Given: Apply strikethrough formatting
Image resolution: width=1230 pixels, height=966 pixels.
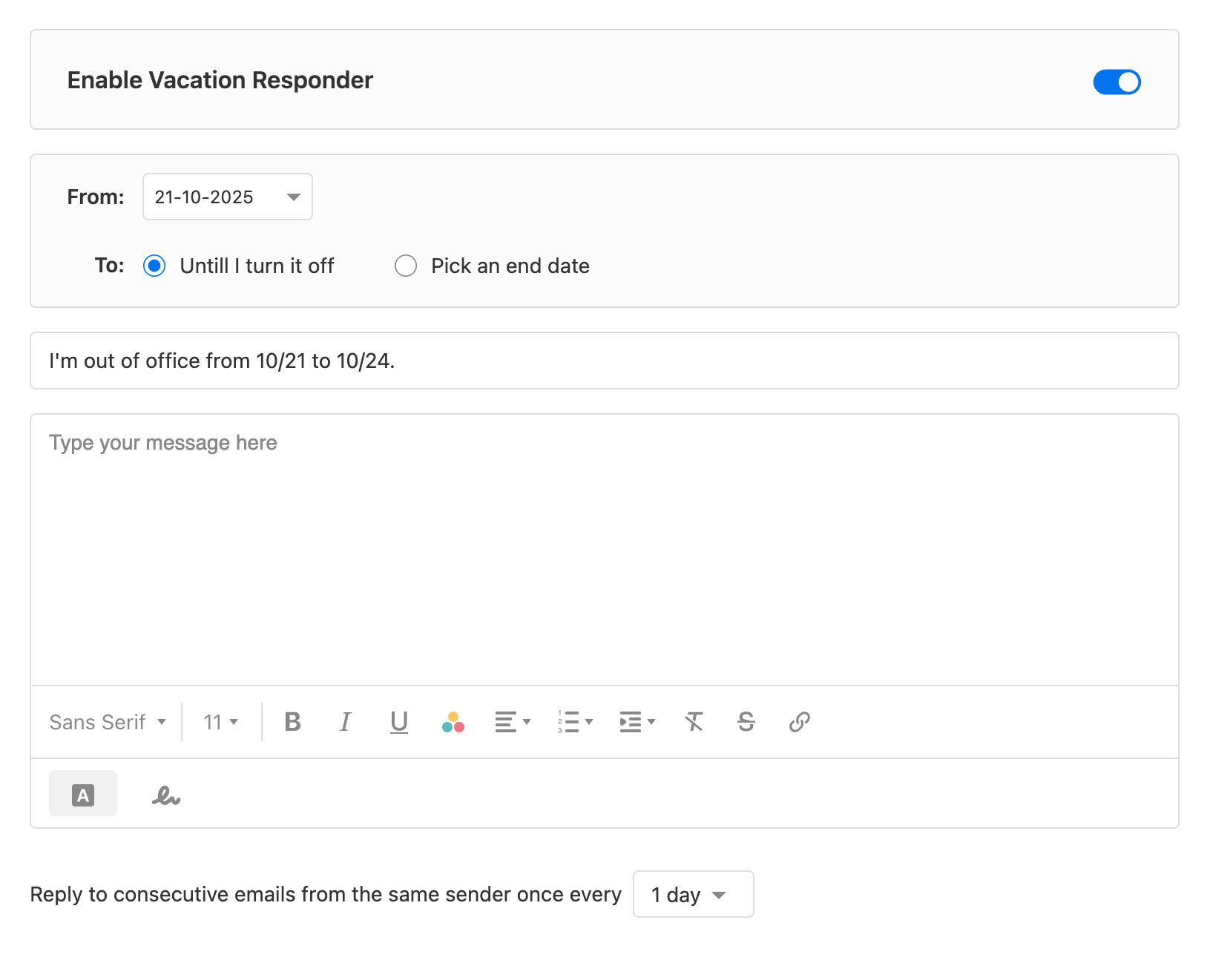Looking at the screenshot, I should 746,721.
